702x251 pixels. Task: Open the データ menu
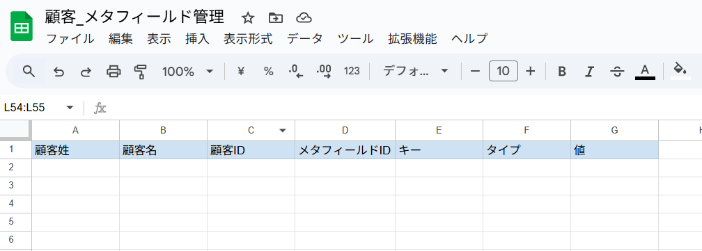305,39
